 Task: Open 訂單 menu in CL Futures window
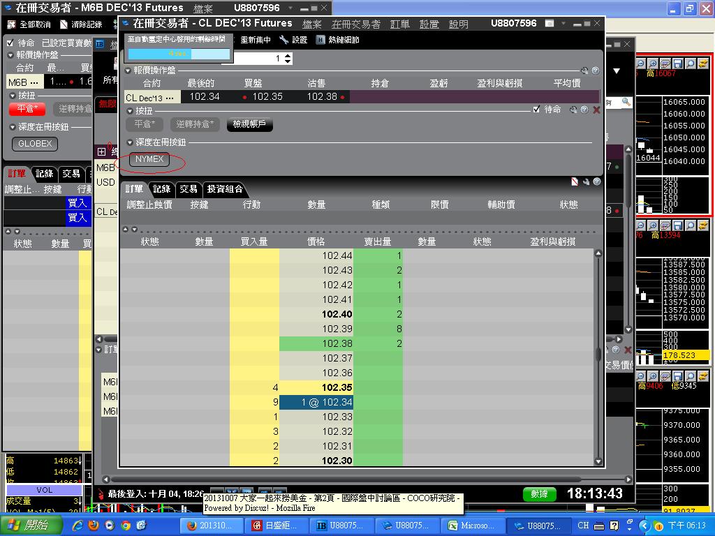tap(400, 24)
